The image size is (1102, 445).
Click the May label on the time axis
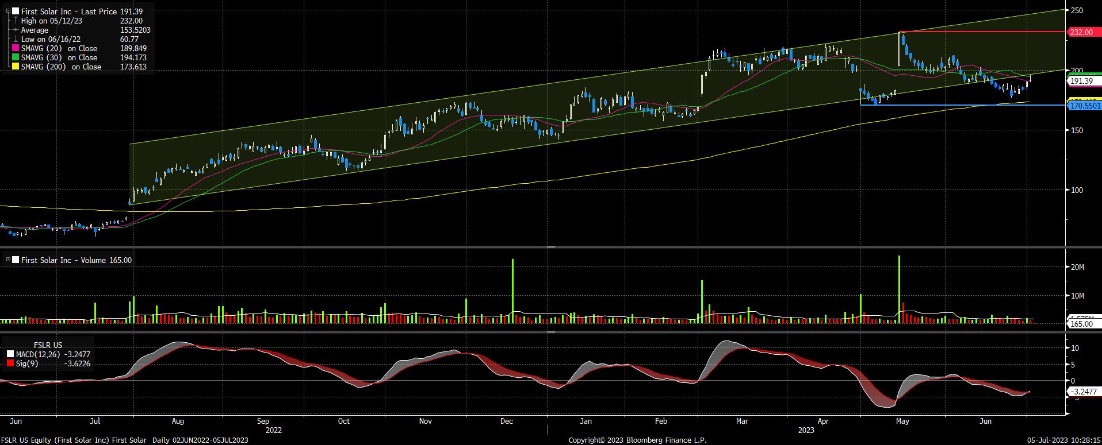pyautogui.click(x=902, y=421)
